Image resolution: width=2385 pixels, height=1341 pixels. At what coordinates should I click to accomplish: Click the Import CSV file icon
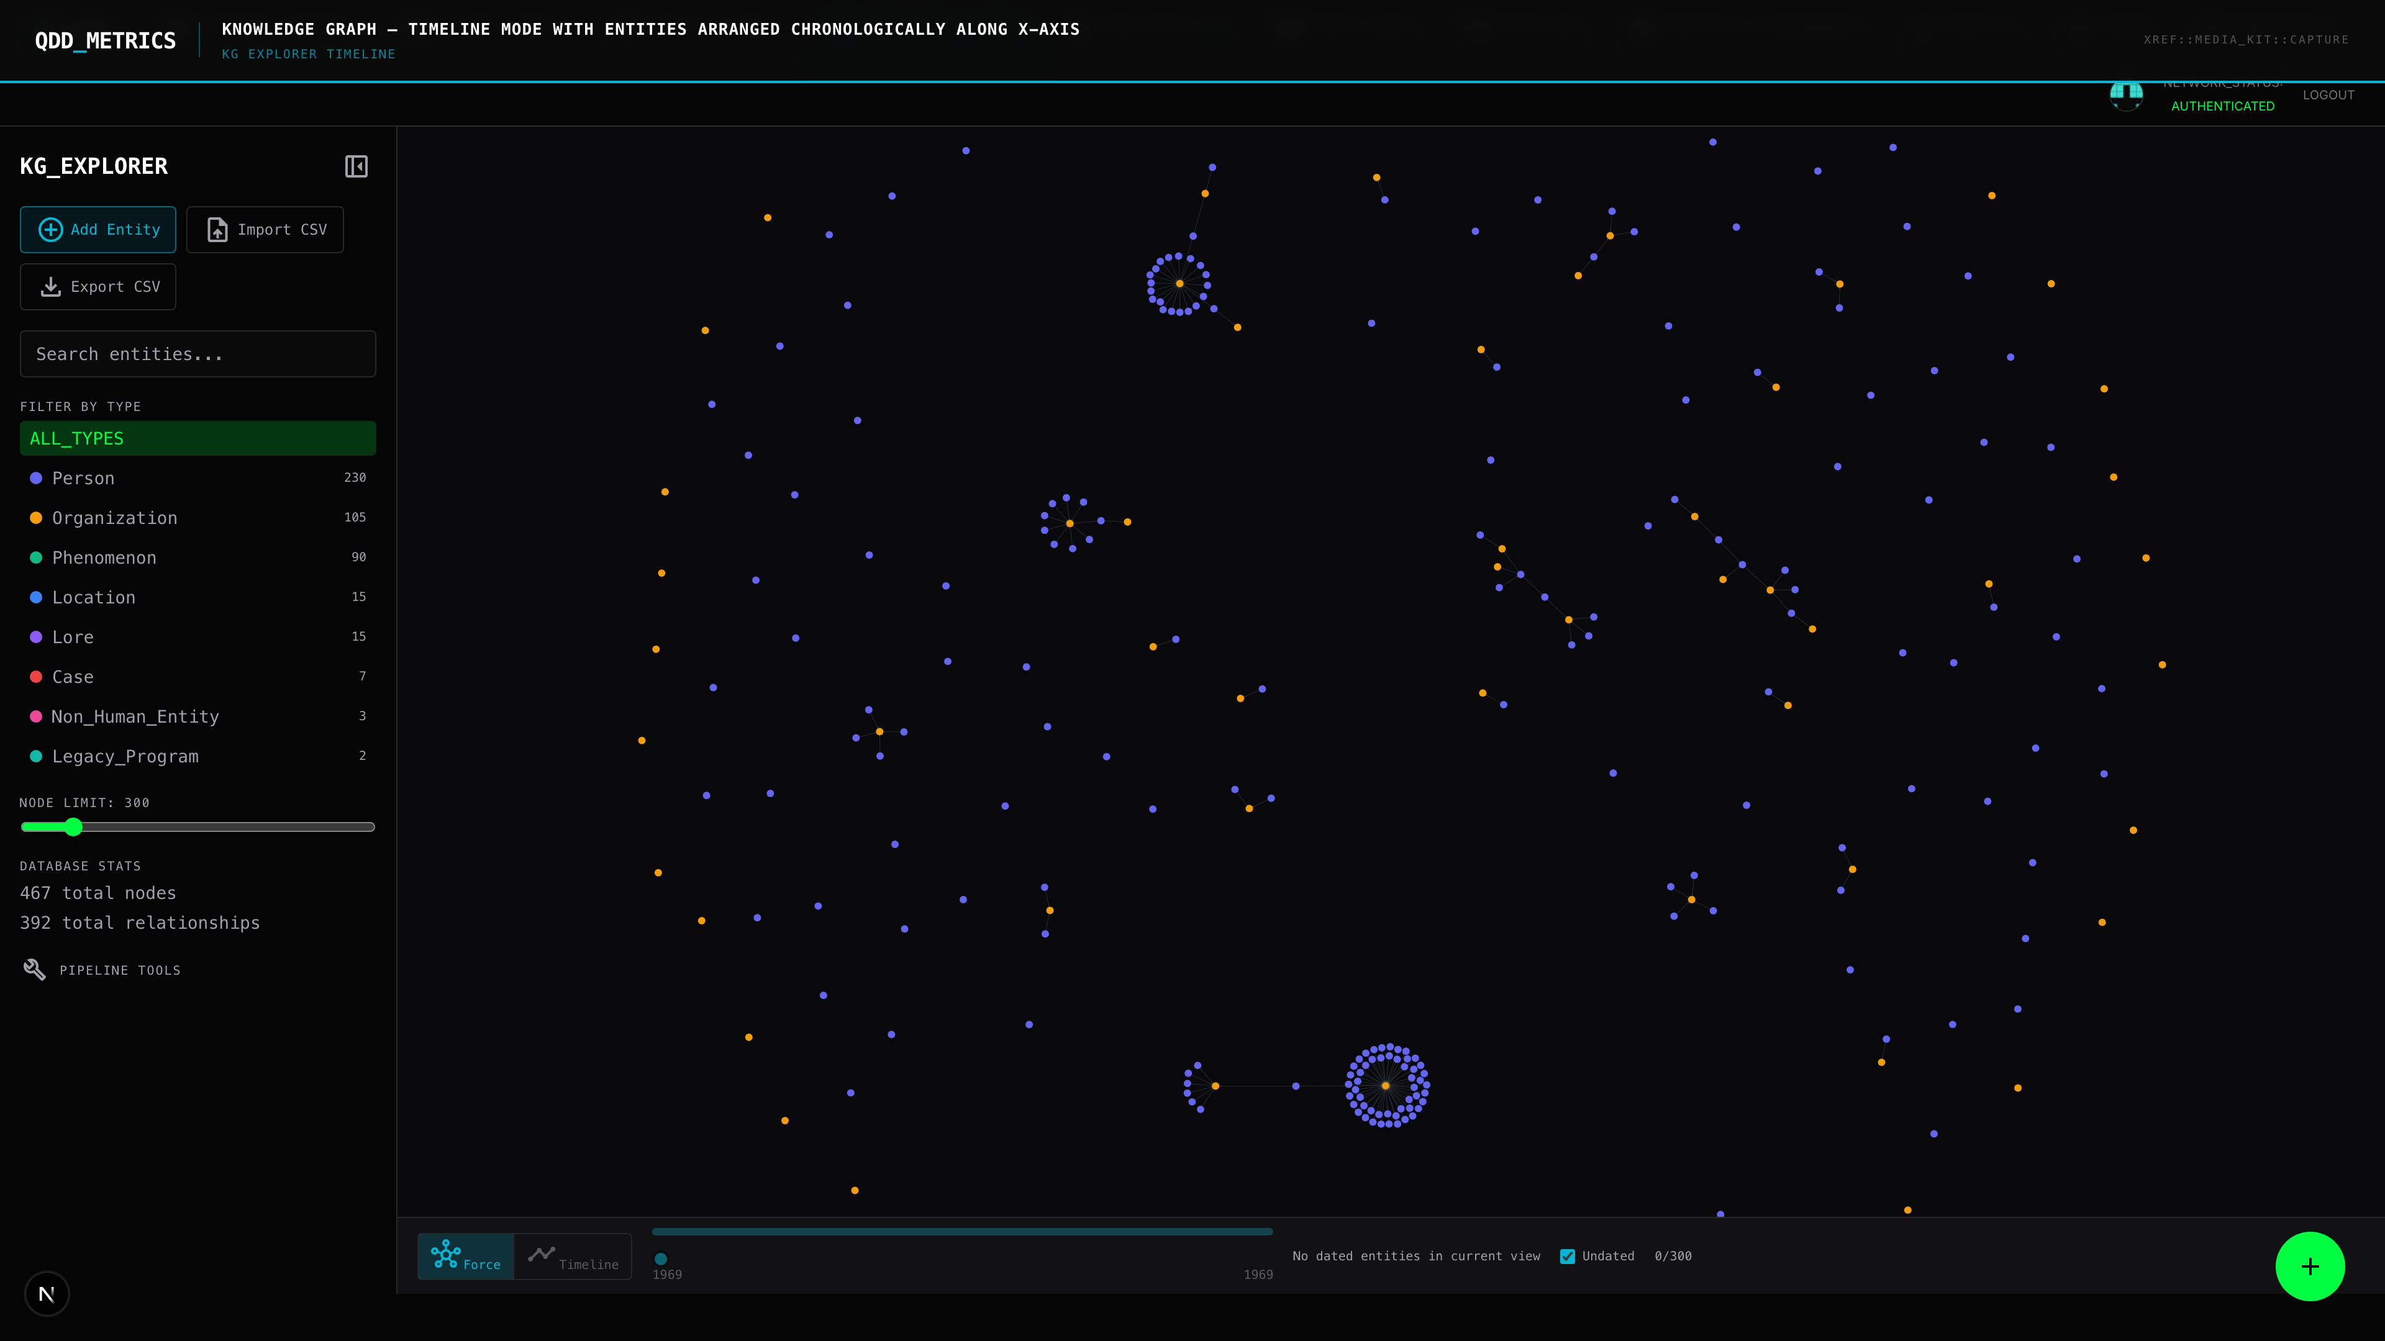[x=217, y=230]
